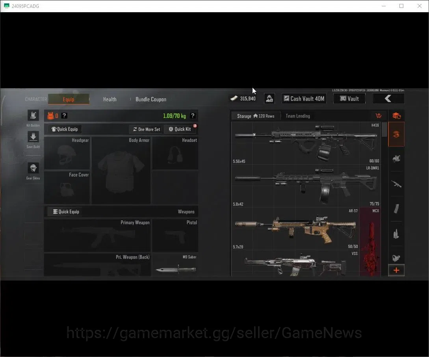Click the Cash Vault 40M button
The height and width of the screenshot is (357, 429).
click(304, 99)
